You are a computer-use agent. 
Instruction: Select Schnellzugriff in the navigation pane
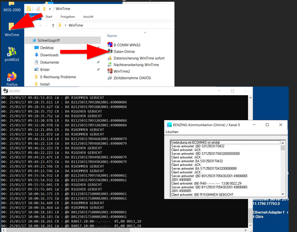pyautogui.click(x=63, y=40)
